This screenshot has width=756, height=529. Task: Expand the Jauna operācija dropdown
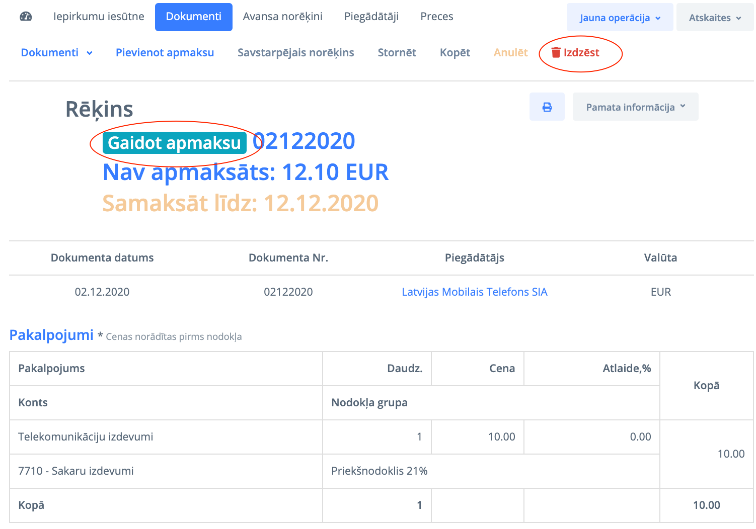pyautogui.click(x=620, y=18)
